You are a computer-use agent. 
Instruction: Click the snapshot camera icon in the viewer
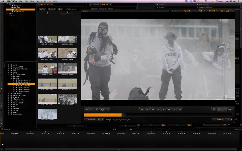pos(97,109)
